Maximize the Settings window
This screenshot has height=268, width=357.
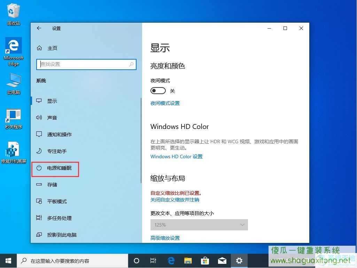tap(285, 28)
